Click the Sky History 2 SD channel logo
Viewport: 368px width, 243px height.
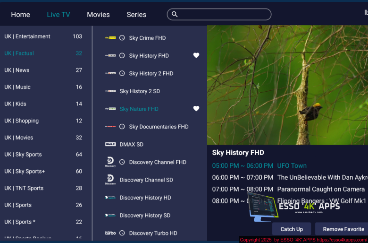click(110, 91)
